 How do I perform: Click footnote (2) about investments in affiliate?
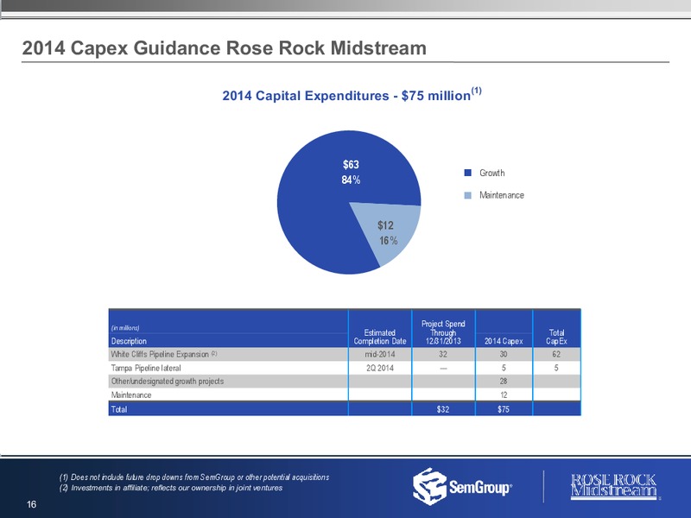point(171,488)
